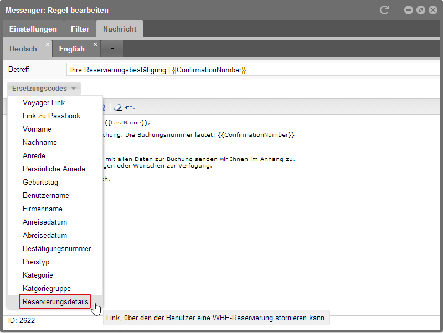Switch to the Einstellungen tab
443x333 pixels.
(33, 29)
